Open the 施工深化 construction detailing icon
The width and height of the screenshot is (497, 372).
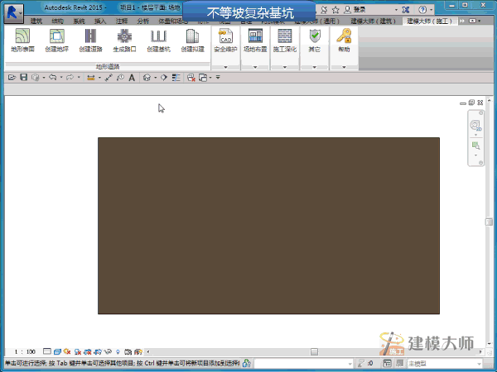click(x=285, y=41)
